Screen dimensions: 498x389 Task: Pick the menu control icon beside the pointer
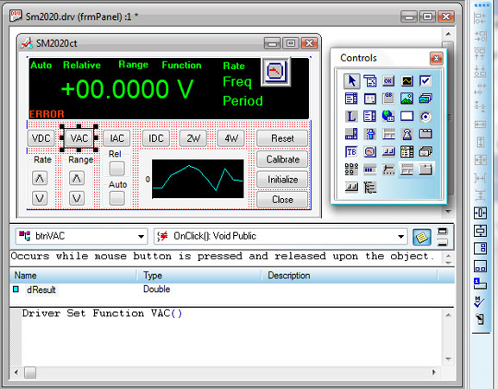[369, 80]
